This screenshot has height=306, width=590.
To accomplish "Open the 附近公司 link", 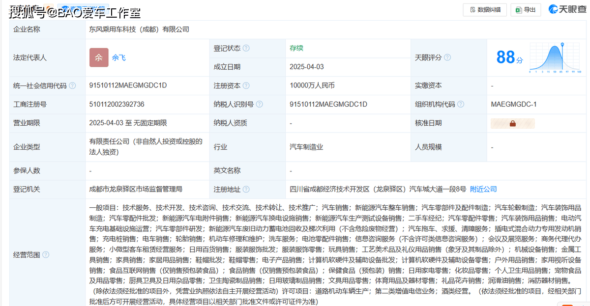I will click(x=483, y=189).
